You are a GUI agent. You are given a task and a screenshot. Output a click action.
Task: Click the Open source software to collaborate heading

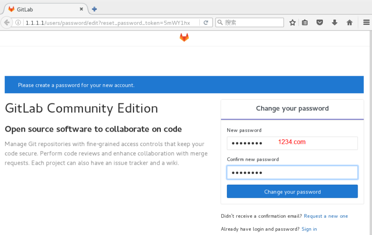pos(93,129)
